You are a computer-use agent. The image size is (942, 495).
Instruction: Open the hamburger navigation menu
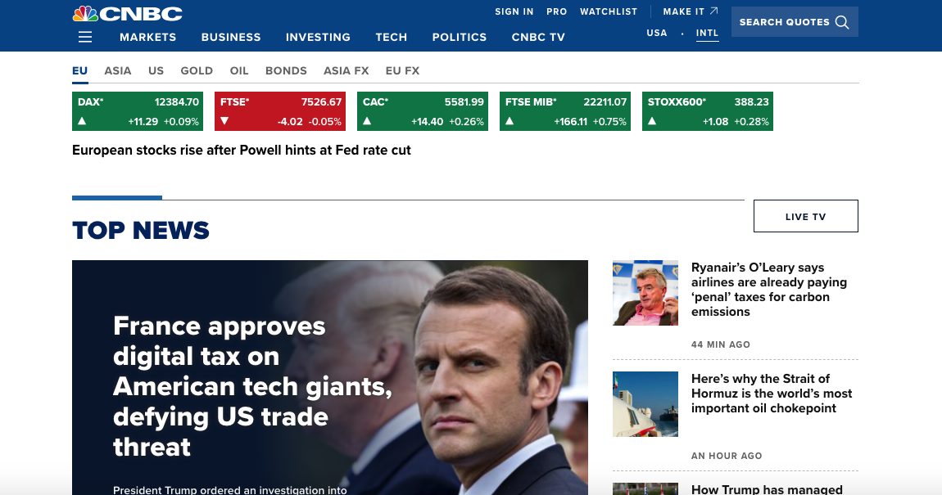pos(85,37)
